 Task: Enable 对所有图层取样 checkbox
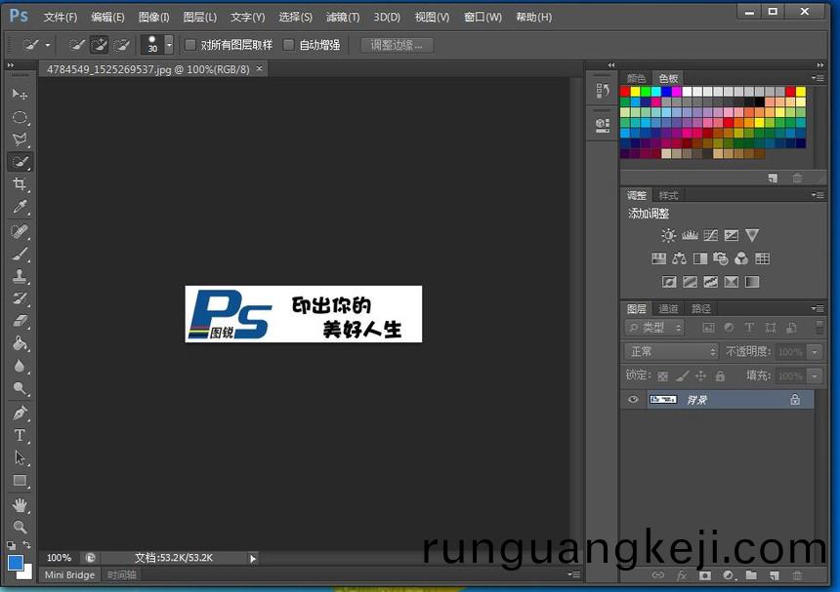[x=189, y=45]
